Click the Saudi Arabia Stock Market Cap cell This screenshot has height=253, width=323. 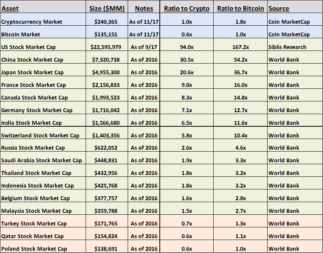(42, 160)
